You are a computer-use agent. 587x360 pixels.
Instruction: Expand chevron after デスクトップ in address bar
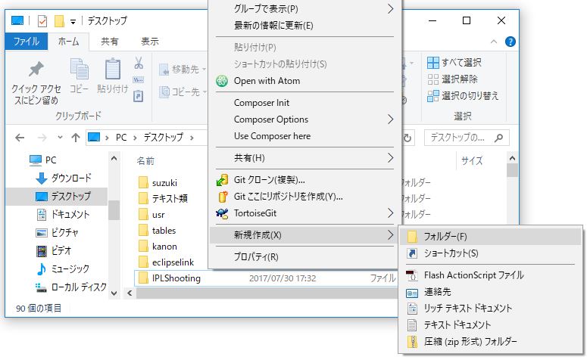(192, 138)
